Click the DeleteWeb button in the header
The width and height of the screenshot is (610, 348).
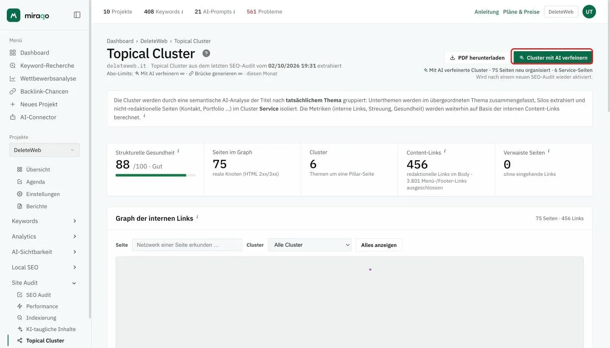(561, 12)
